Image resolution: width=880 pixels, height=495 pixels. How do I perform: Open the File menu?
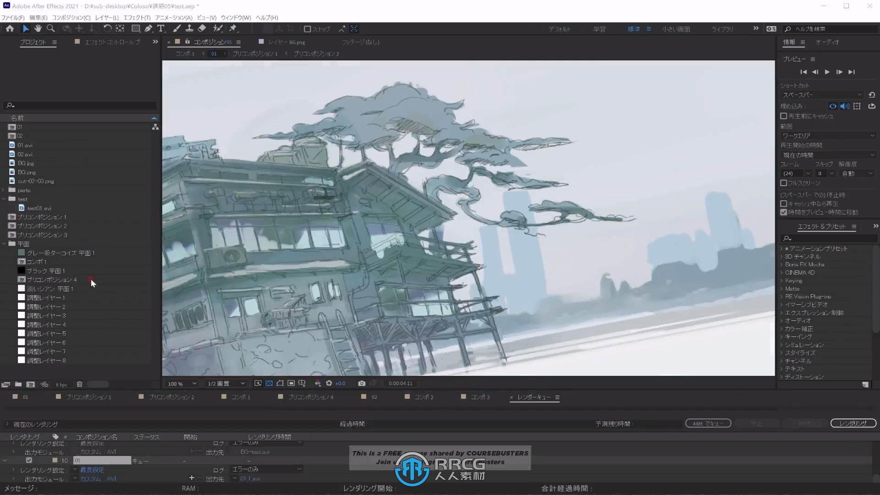coord(12,17)
